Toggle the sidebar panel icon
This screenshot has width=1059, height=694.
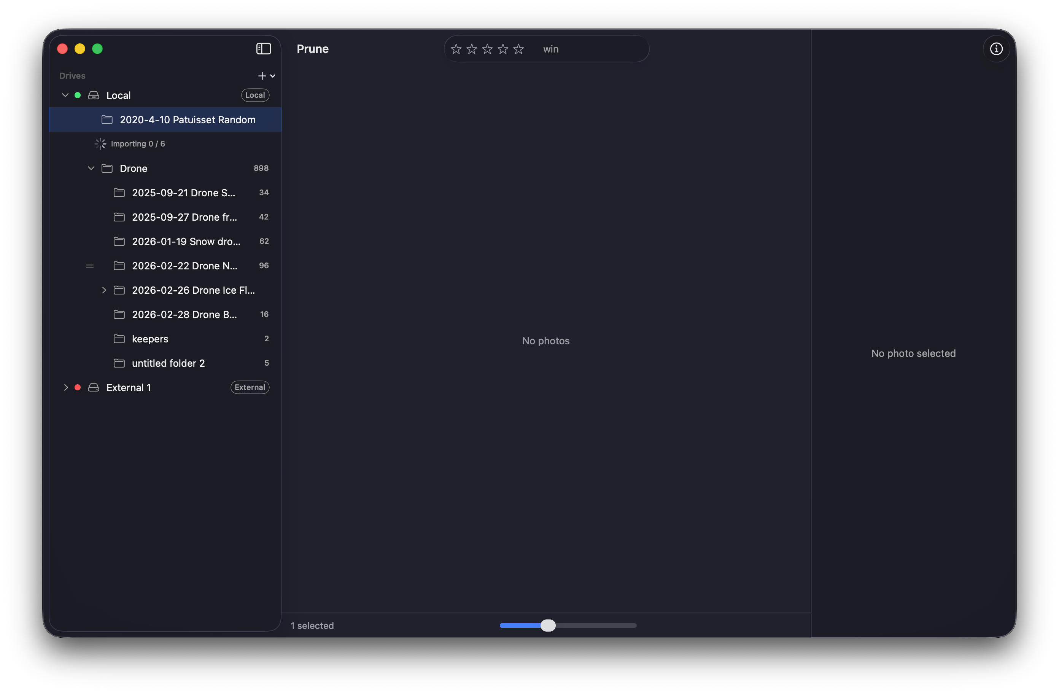coord(263,49)
